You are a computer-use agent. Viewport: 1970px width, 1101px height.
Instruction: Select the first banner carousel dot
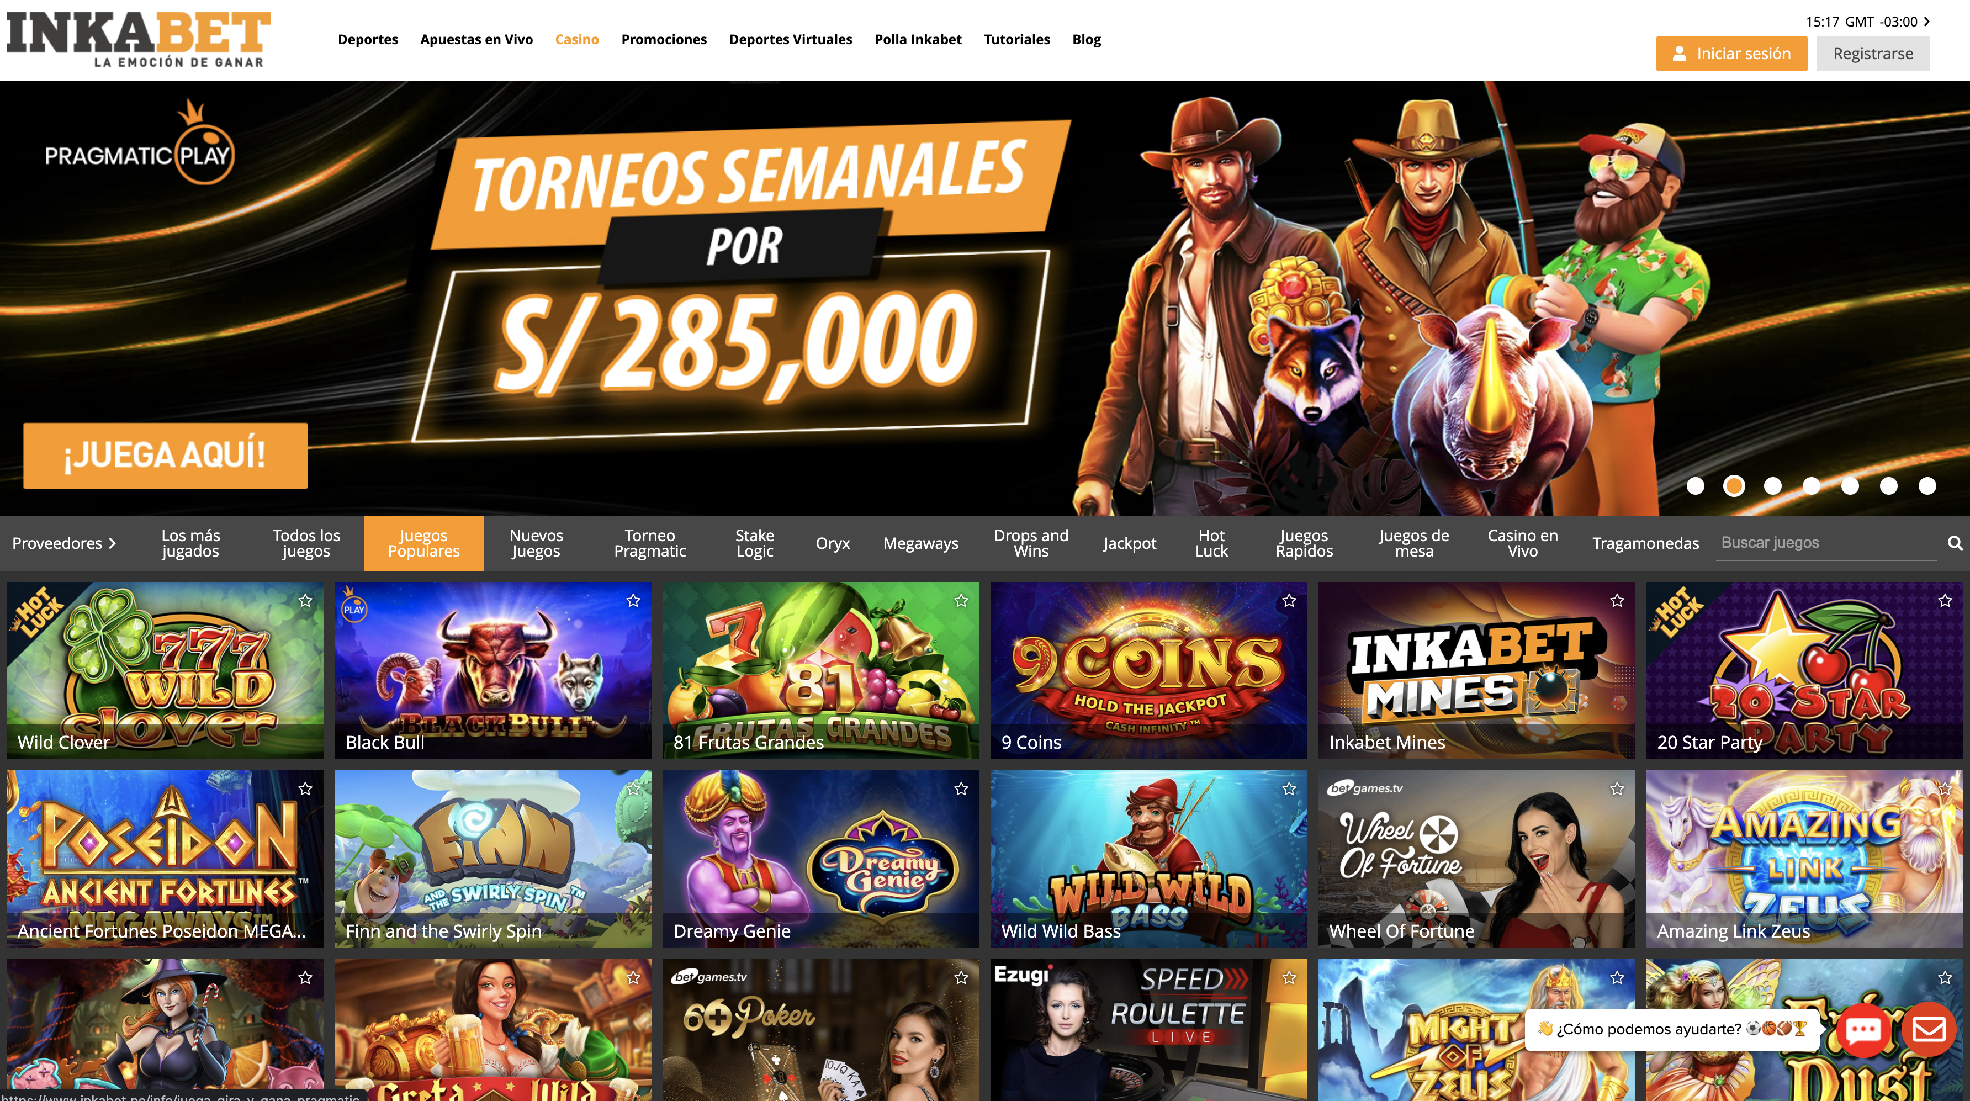[1696, 485]
